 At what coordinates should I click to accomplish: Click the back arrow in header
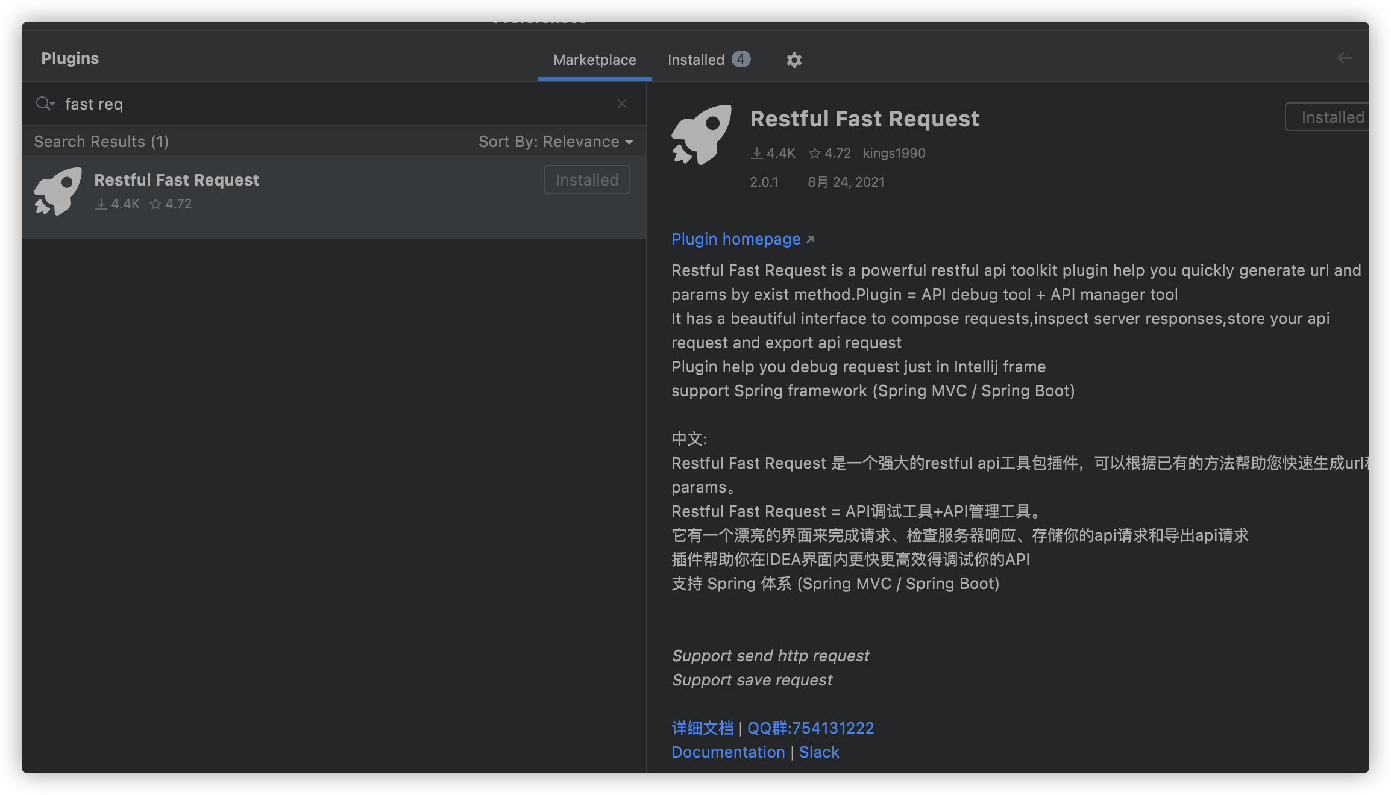click(1344, 58)
